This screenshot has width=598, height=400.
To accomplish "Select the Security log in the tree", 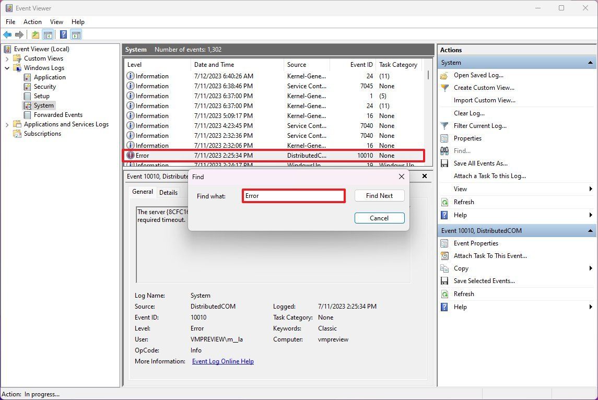I will point(44,87).
